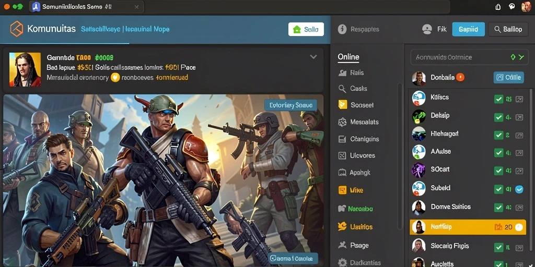Open the square icon in Hlehaigert row
The height and width of the screenshot is (267, 535).
519,135
